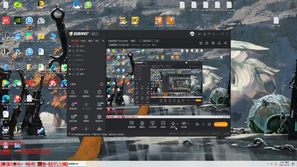
Task: Select the first scene tab highlighted orange
Action: click(75, 41)
